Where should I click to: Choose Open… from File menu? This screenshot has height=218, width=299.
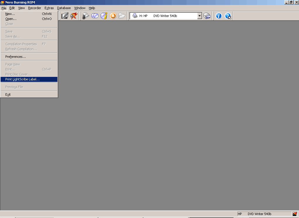pyautogui.click(x=29, y=19)
